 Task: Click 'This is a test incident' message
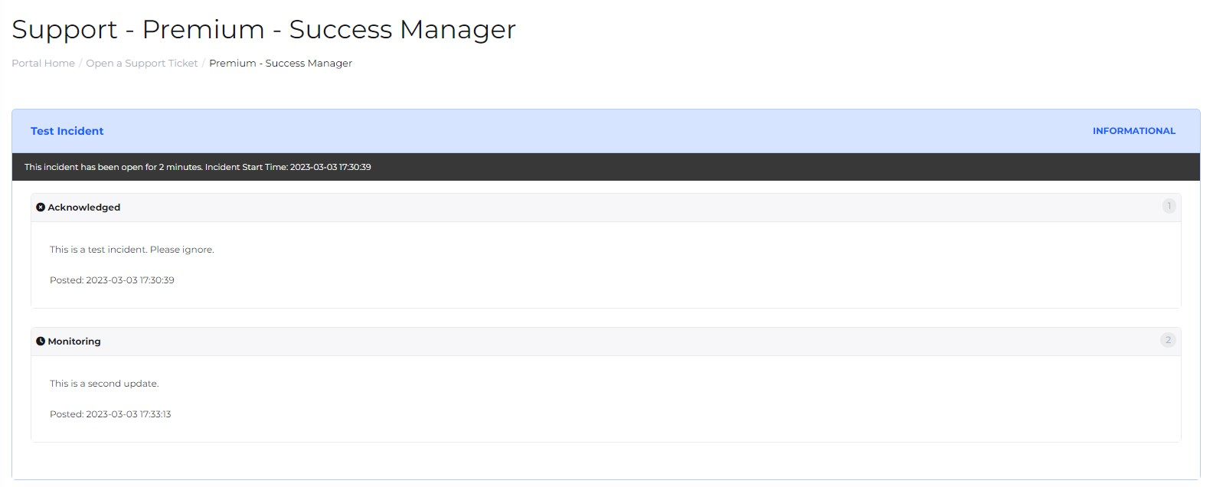[132, 250]
